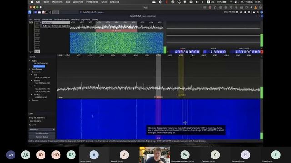The image size is (291, 163).
Task: Expand the View Ranges node
Action: (x=30, y=69)
